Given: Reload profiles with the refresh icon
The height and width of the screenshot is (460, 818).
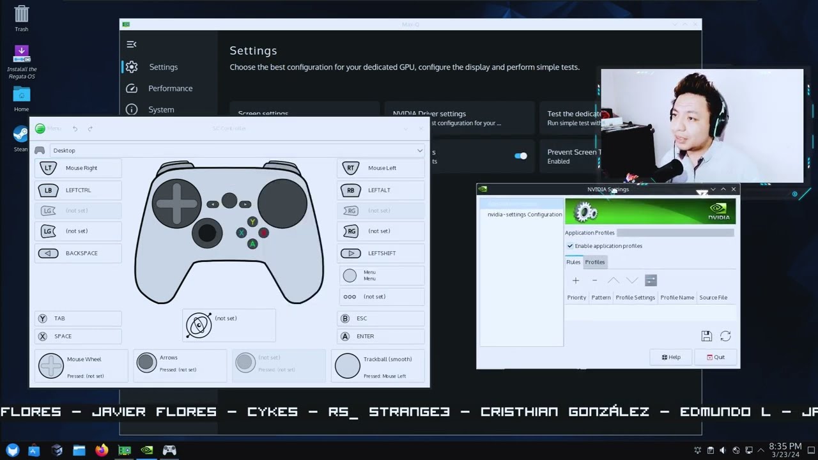Looking at the screenshot, I should point(725,336).
